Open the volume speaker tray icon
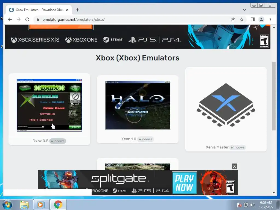Screen dimensions: 280x210 point(252,205)
